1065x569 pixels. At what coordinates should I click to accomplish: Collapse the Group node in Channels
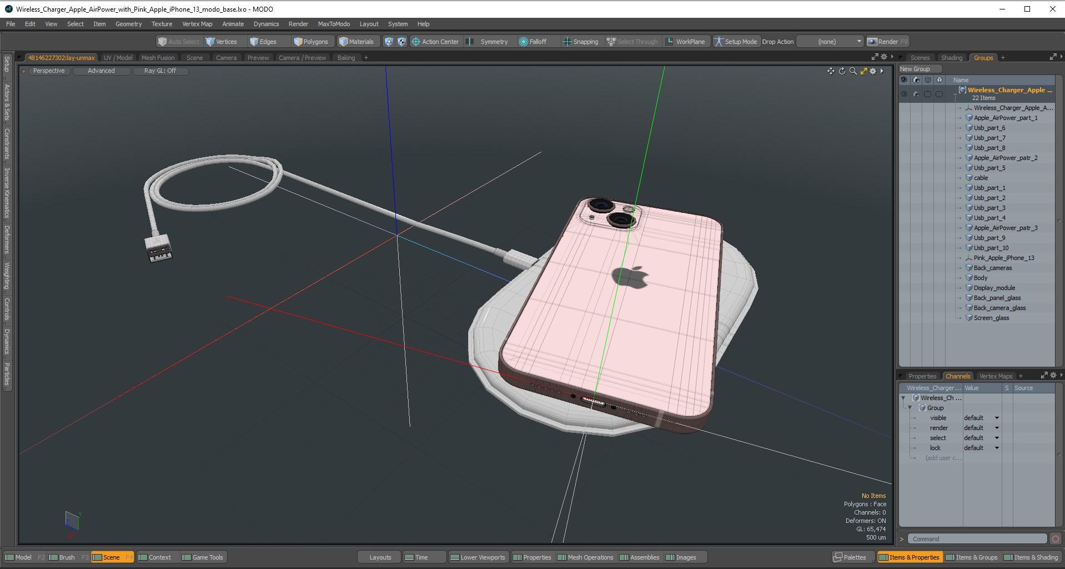pyautogui.click(x=910, y=408)
